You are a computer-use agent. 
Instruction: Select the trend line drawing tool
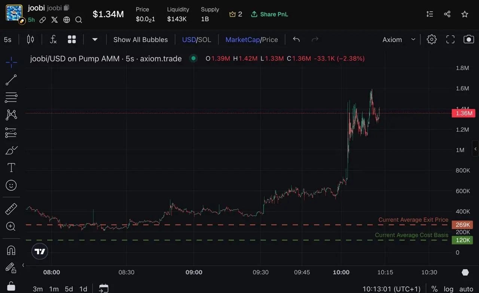click(x=11, y=80)
